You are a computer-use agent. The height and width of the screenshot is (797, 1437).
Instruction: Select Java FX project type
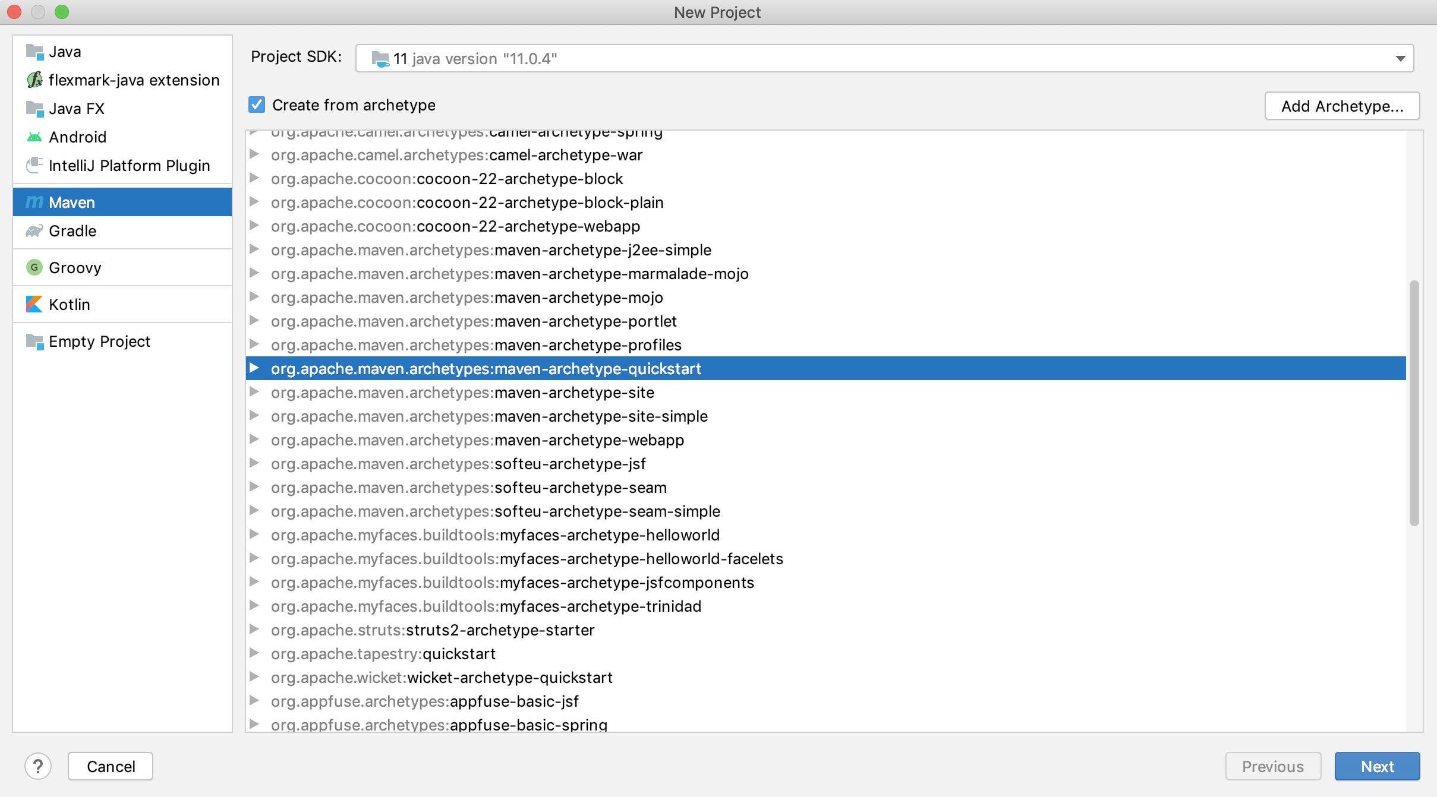tap(77, 109)
